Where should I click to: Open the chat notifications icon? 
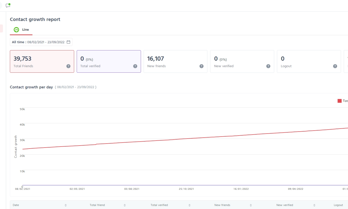8,5
